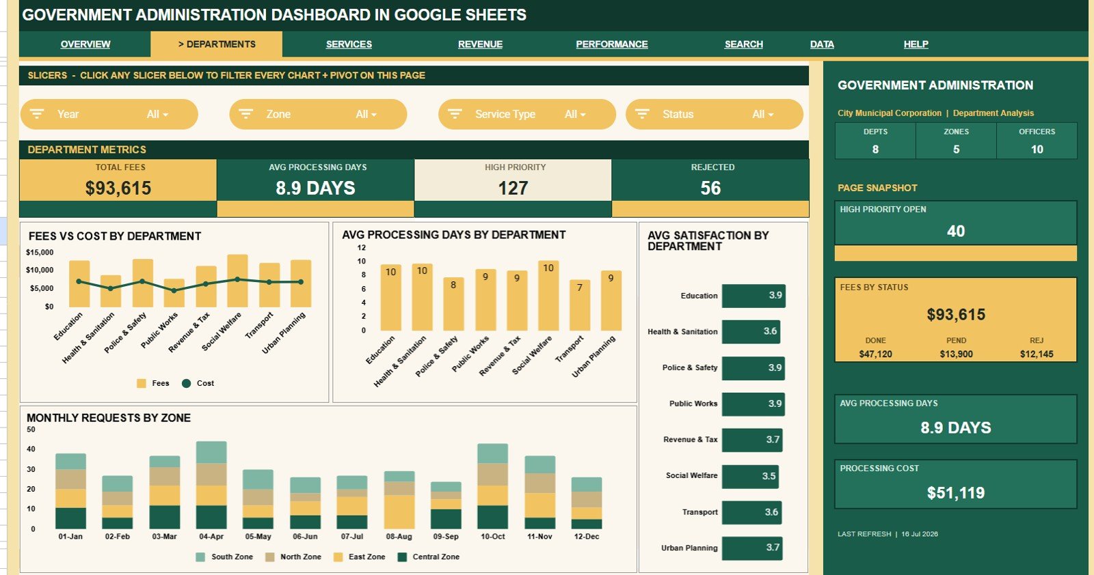The height and width of the screenshot is (575, 1094).
Task: Click the sidebar 8.9 DAYS card
Action: click(x=956, y=419)
